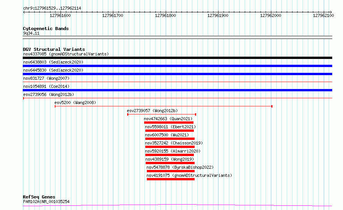Open variant nsv5478878 (ByrskaBishop2022) label

(x=180, y=167)
